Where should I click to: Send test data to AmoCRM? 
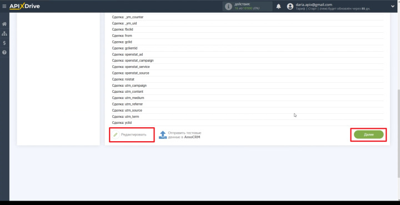[180, 135]
